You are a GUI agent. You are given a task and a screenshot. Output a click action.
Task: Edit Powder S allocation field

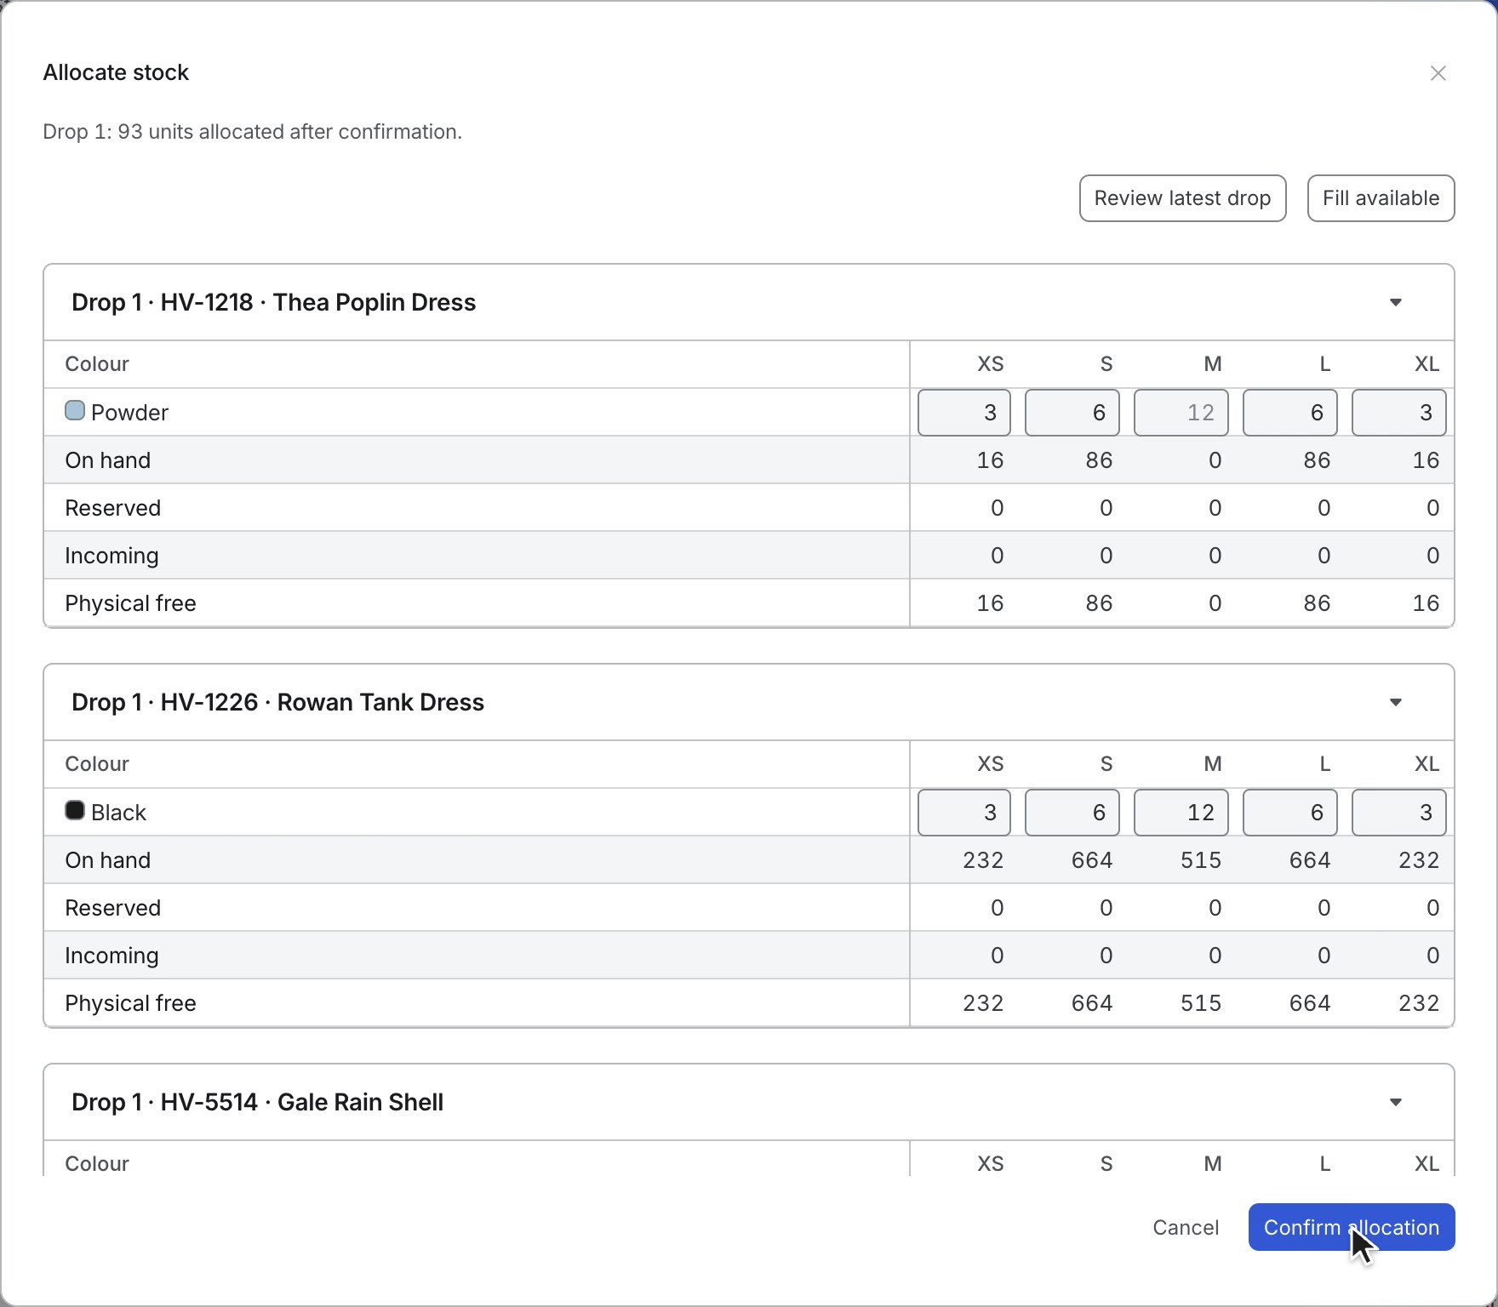point(1072,413)
